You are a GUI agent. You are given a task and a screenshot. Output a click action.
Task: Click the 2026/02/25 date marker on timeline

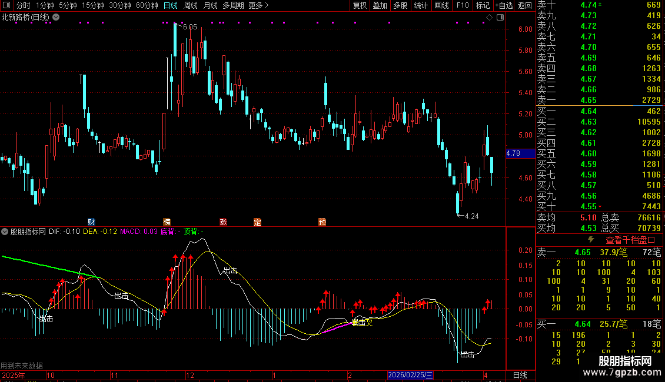tap(410, 375)
